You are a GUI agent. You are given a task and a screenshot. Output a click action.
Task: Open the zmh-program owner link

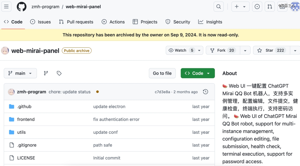click(x=45, y=7)
